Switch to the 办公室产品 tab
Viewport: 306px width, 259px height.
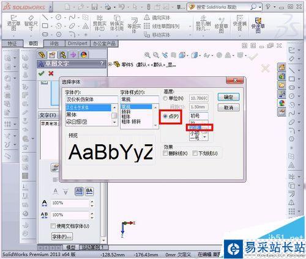(x=104, y=43)
